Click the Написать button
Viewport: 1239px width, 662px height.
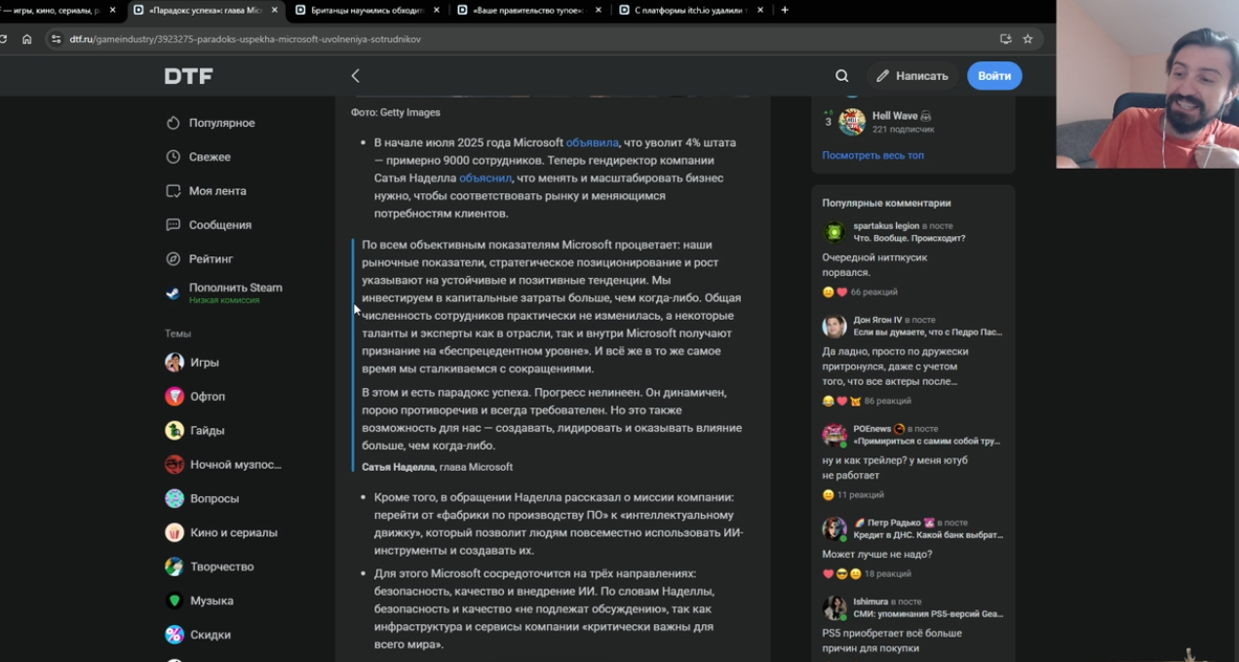(x=911, y=76)
